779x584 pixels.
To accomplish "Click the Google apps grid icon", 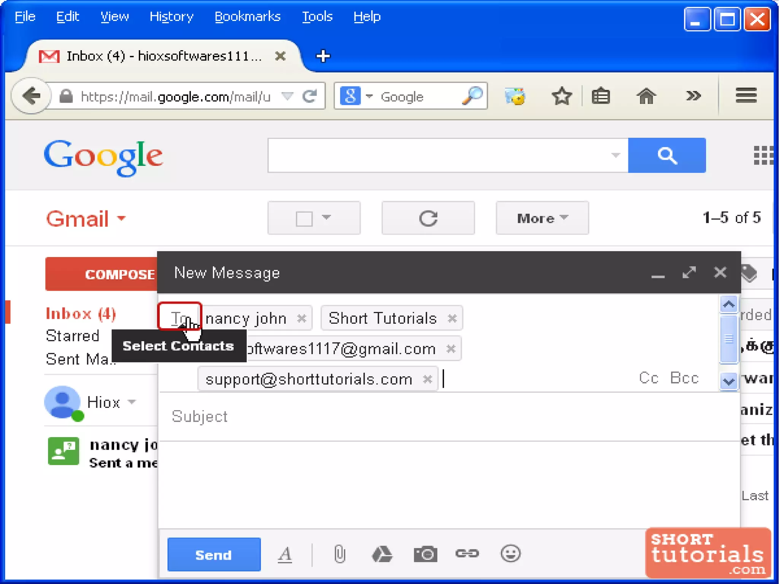I will tap(763, 155).
